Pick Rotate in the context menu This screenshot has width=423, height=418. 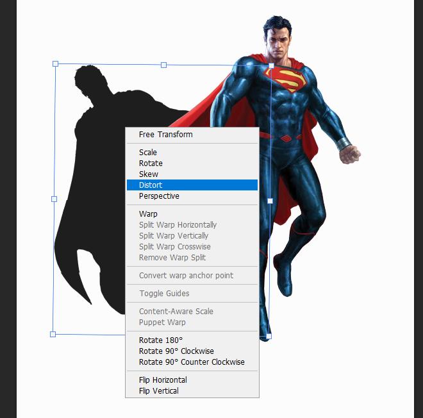[x=192, y=163]
